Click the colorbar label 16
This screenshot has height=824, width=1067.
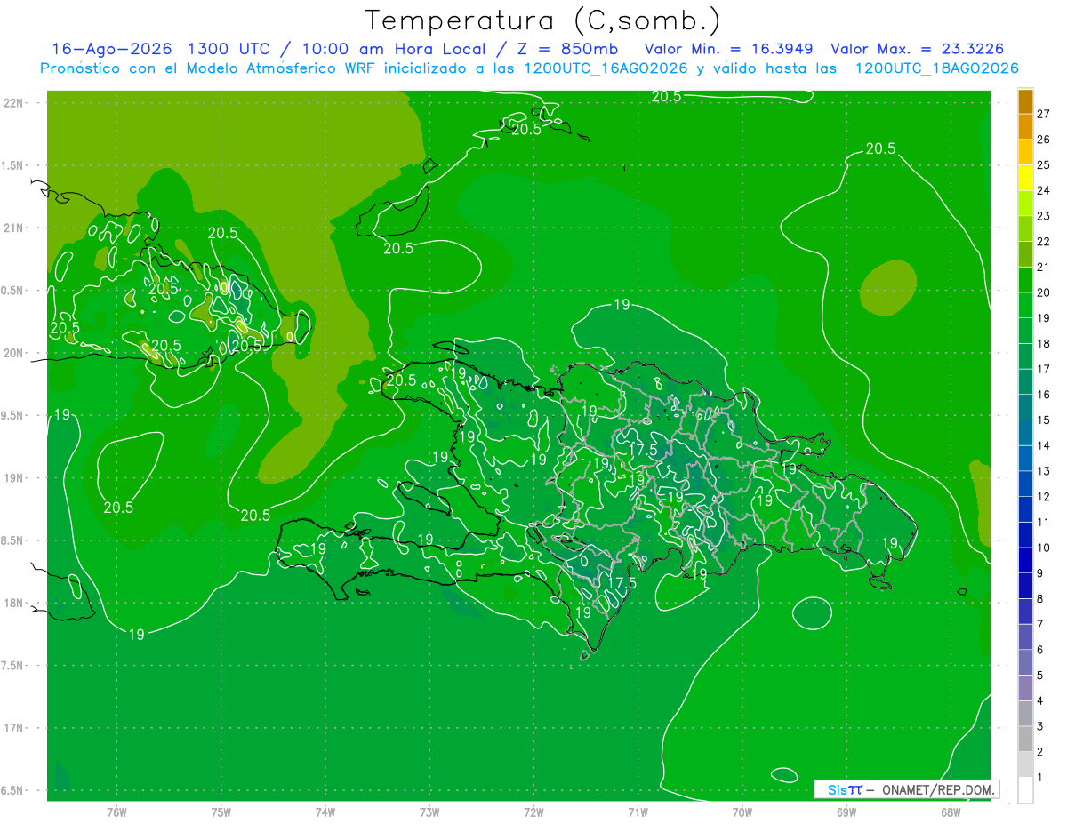click(1044, 395)
